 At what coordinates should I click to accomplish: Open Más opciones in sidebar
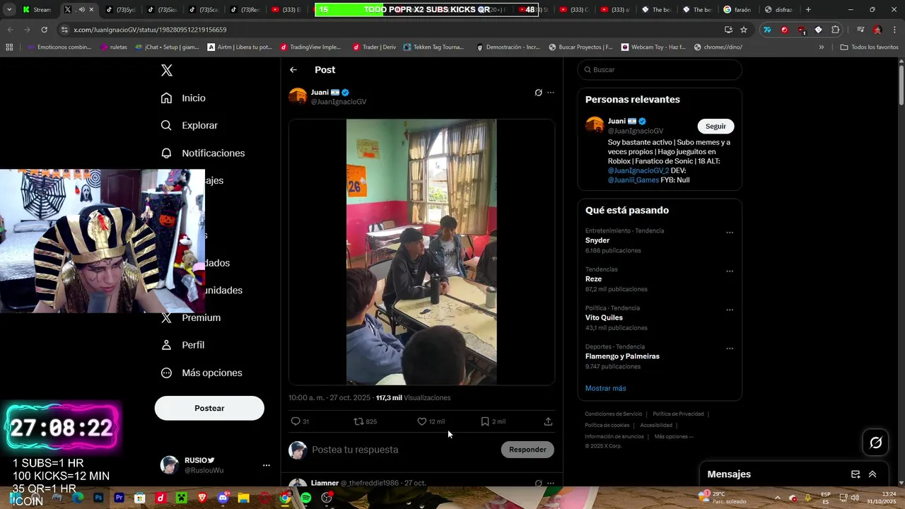pos(201,373)
